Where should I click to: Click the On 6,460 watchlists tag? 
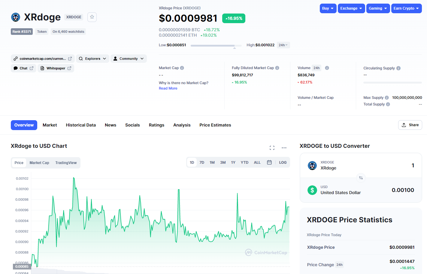(x=68, y=32)
